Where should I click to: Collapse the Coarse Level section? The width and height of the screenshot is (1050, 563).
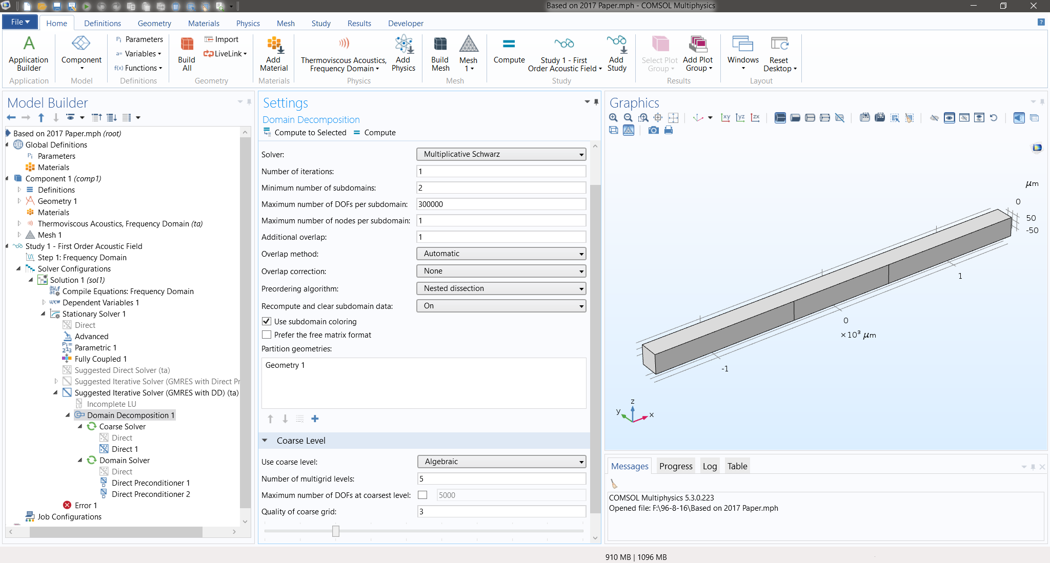click(265, 441)
